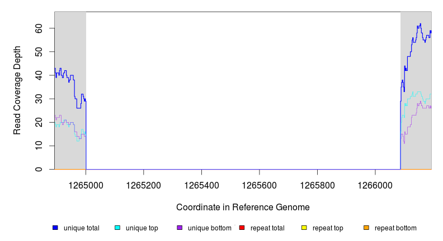Select the 'repeat bottom' legend label

coord(395,228)
